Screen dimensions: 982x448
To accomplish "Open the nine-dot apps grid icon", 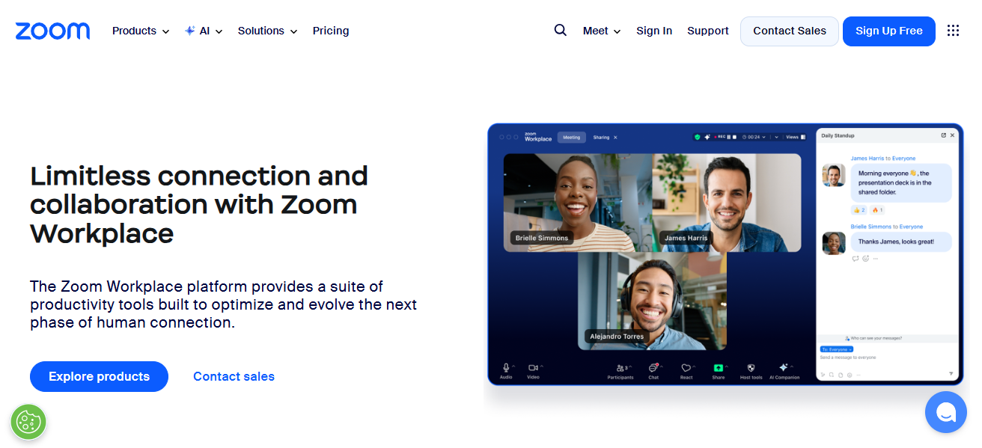I will 953,31.
